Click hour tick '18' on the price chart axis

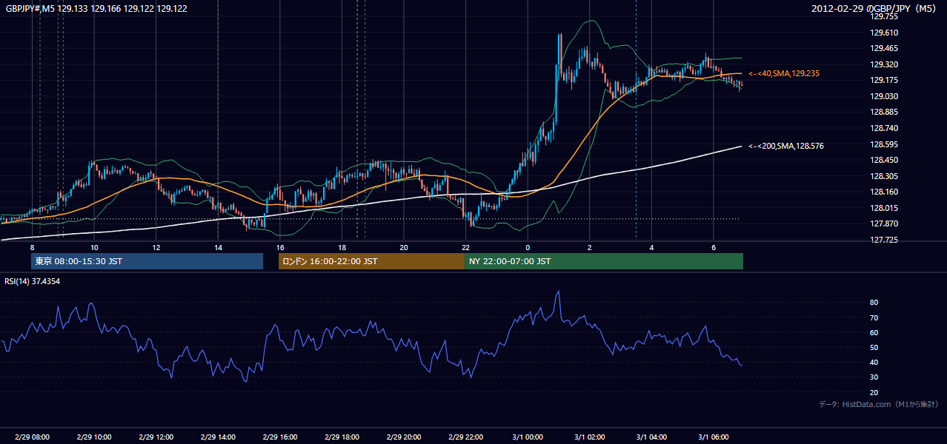point(342,247)
